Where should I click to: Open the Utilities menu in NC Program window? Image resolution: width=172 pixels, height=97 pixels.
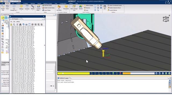[18, 22]
